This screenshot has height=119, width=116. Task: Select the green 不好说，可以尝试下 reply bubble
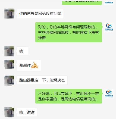click(68, 96)
